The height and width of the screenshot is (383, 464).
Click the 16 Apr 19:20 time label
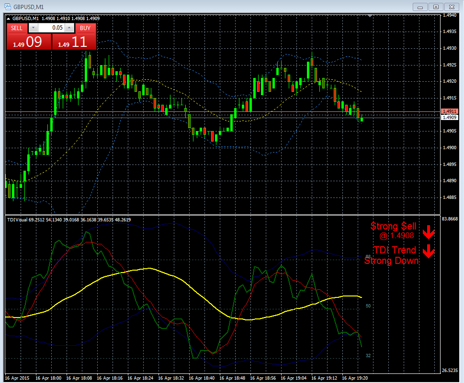tap(355, 378)
